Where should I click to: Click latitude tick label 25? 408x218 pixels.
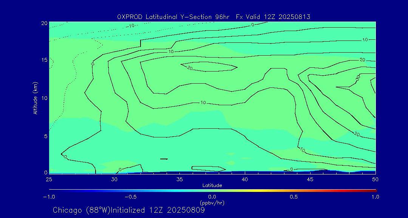[x=49, y=179]
